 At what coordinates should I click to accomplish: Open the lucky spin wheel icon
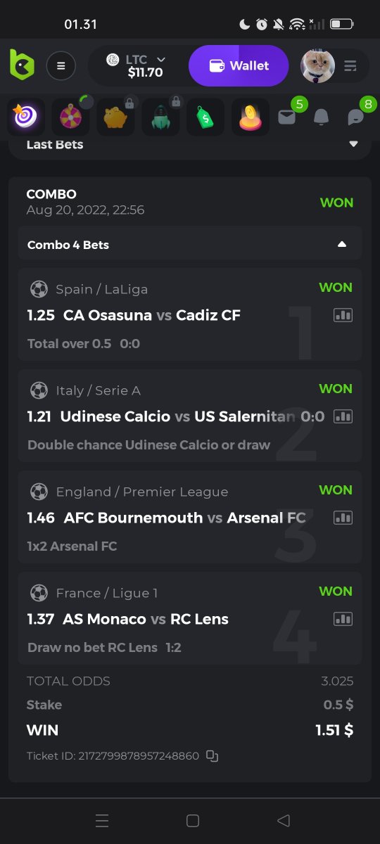click(x=70, y=117)
